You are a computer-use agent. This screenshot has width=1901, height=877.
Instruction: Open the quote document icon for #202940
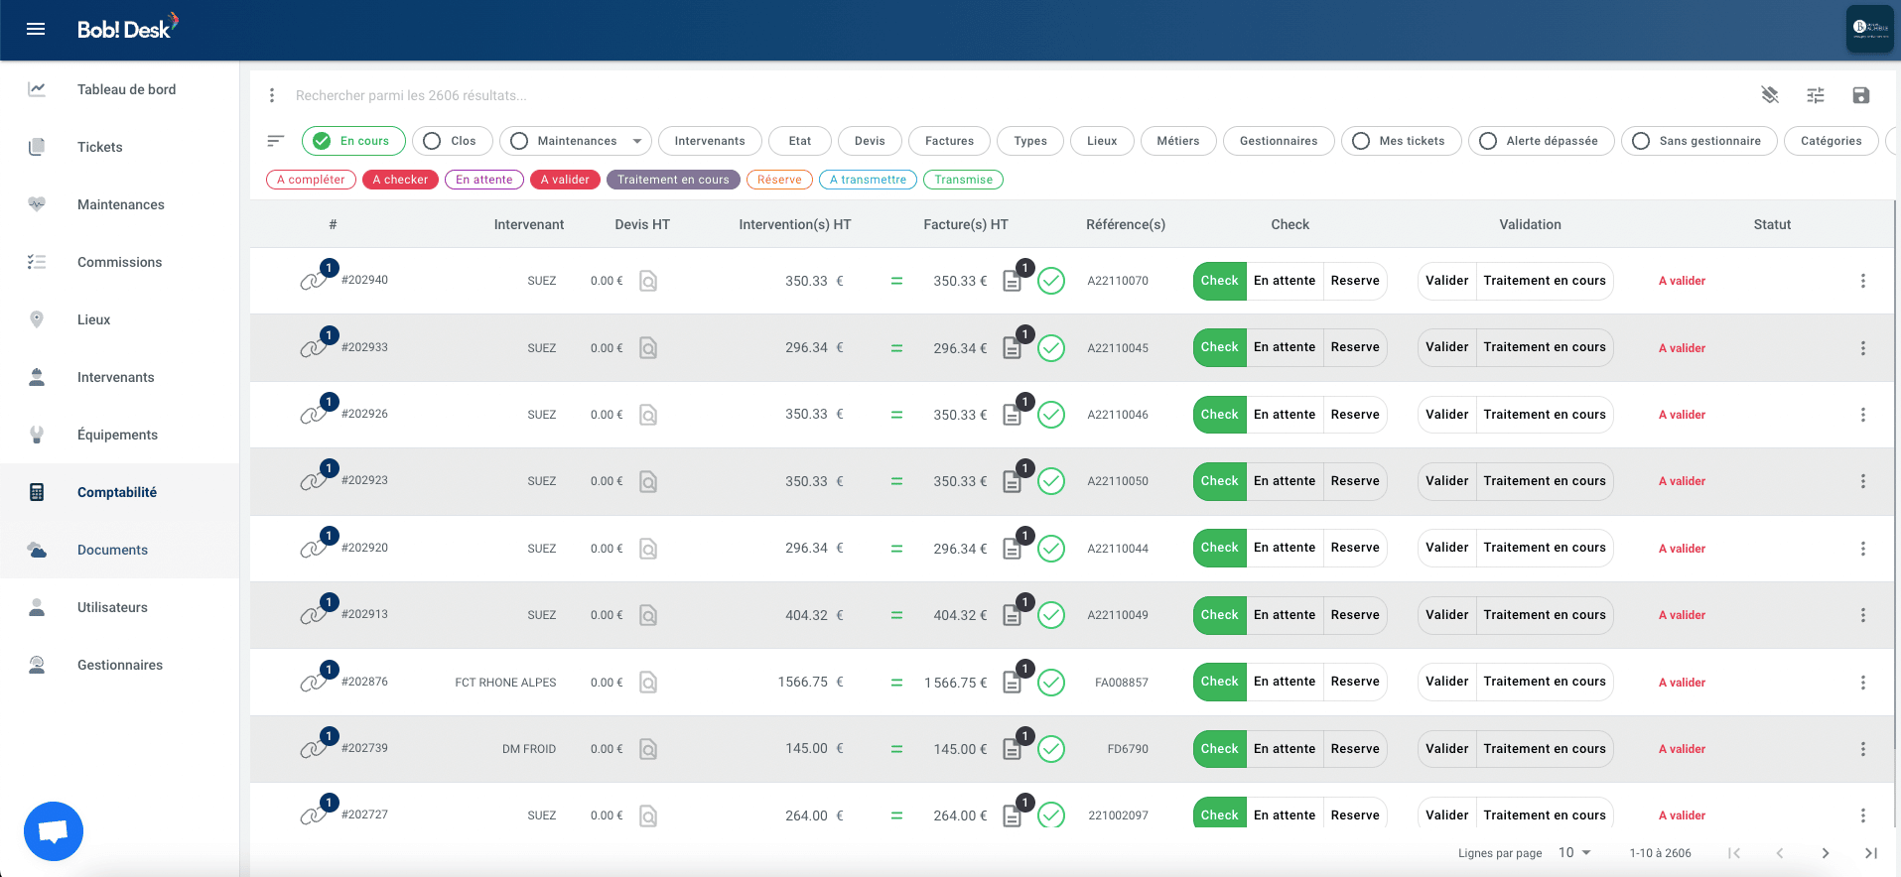648,281
